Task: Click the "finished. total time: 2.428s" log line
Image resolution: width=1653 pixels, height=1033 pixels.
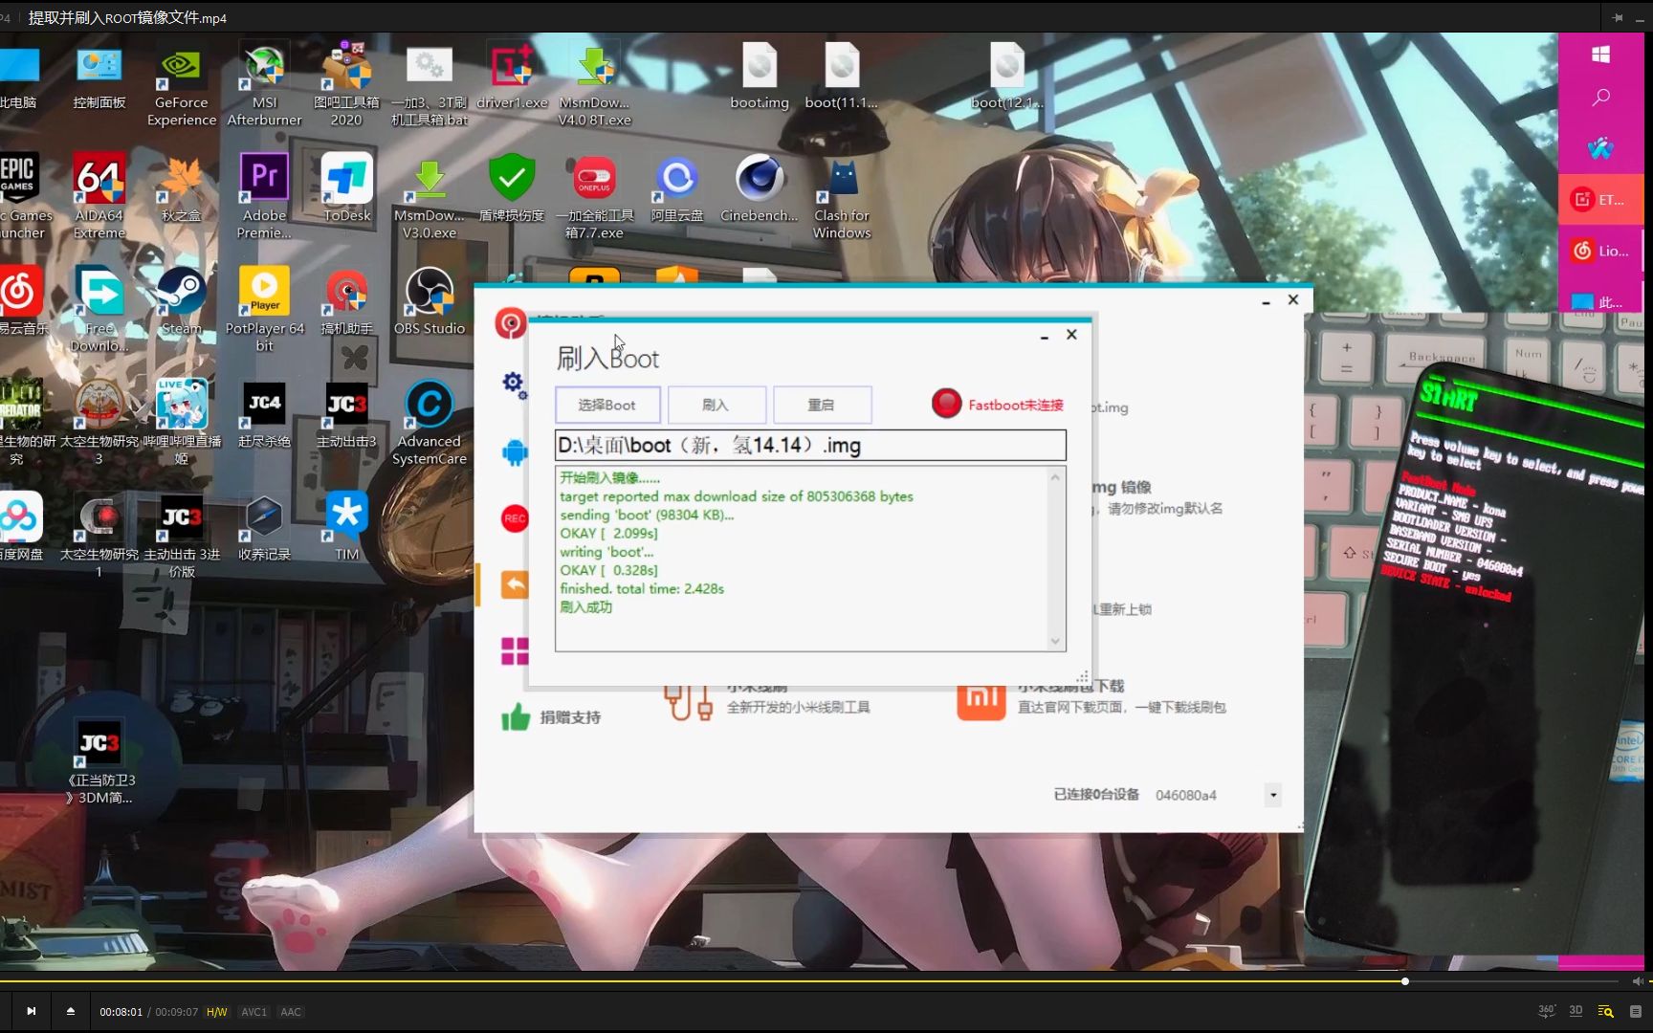Action: (x=642, y=589)
